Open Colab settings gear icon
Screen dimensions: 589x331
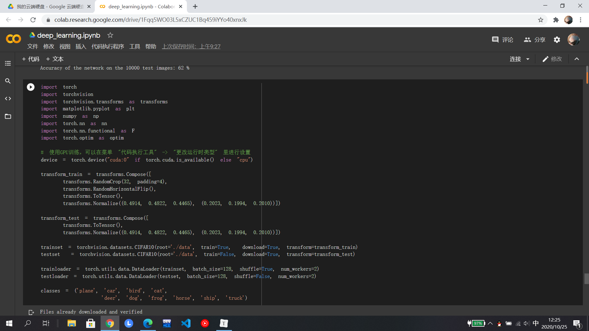pos(557,40)
